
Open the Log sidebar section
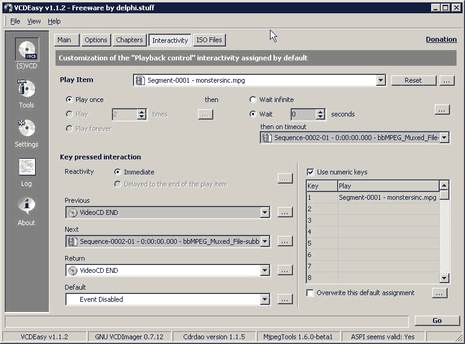point(27,173)
